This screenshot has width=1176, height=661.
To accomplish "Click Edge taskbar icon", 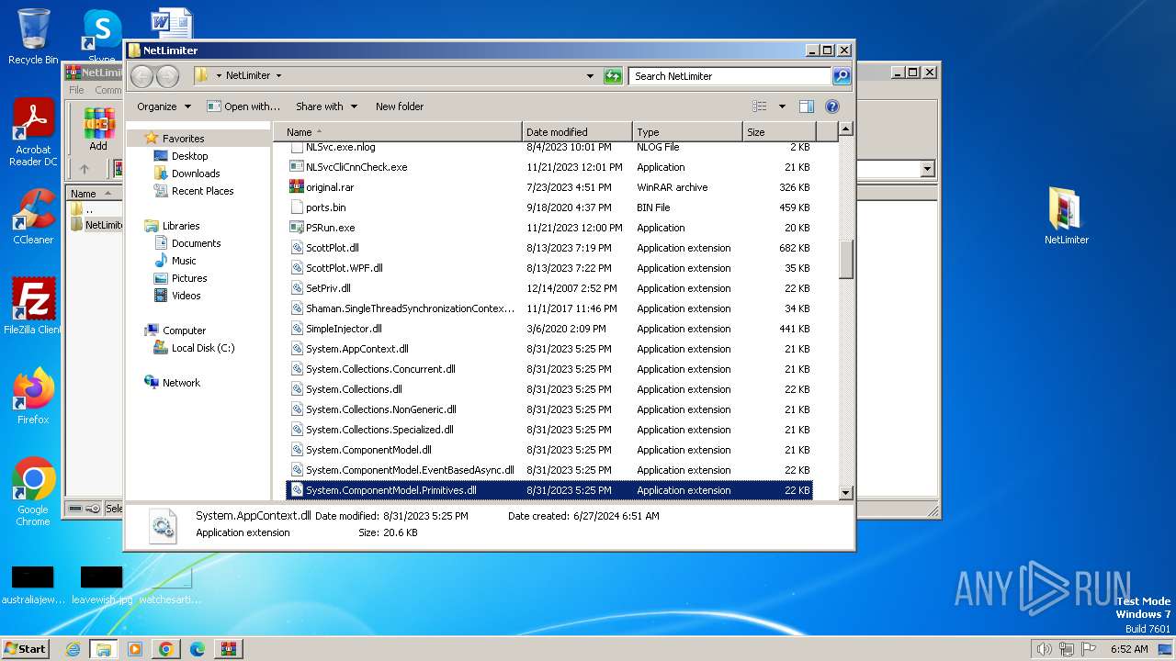I will (x=197, y=649).
